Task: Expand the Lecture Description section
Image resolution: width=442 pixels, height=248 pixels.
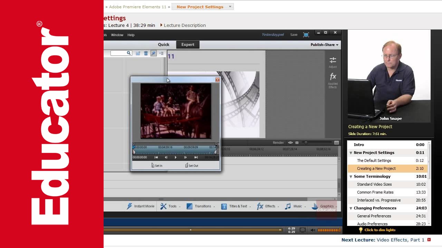Action: pos(183,25)
